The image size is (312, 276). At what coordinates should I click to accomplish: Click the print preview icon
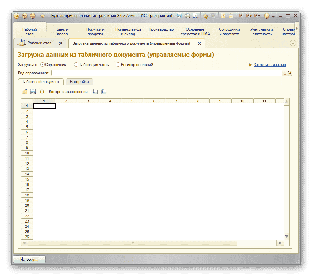point(195,16)
